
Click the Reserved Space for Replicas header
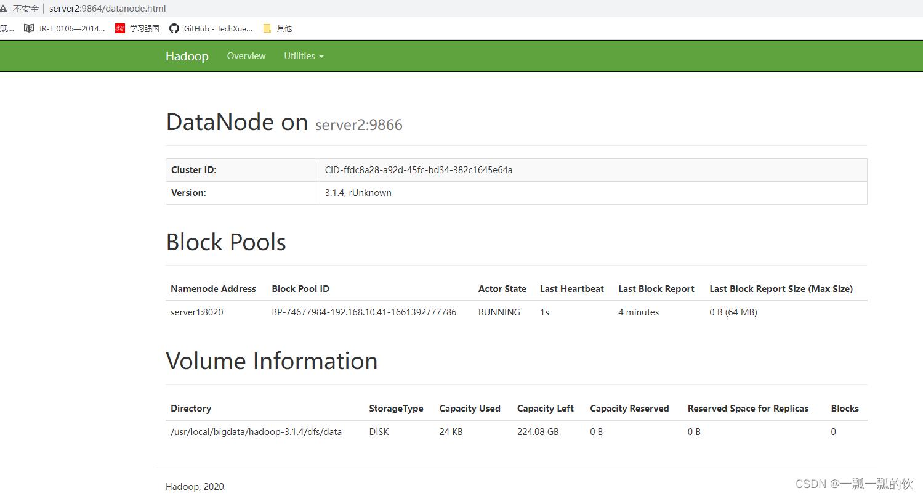click(748, 409)
